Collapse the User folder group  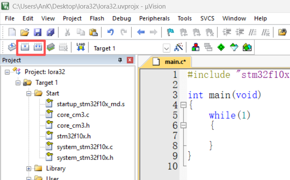click(29, 179)
